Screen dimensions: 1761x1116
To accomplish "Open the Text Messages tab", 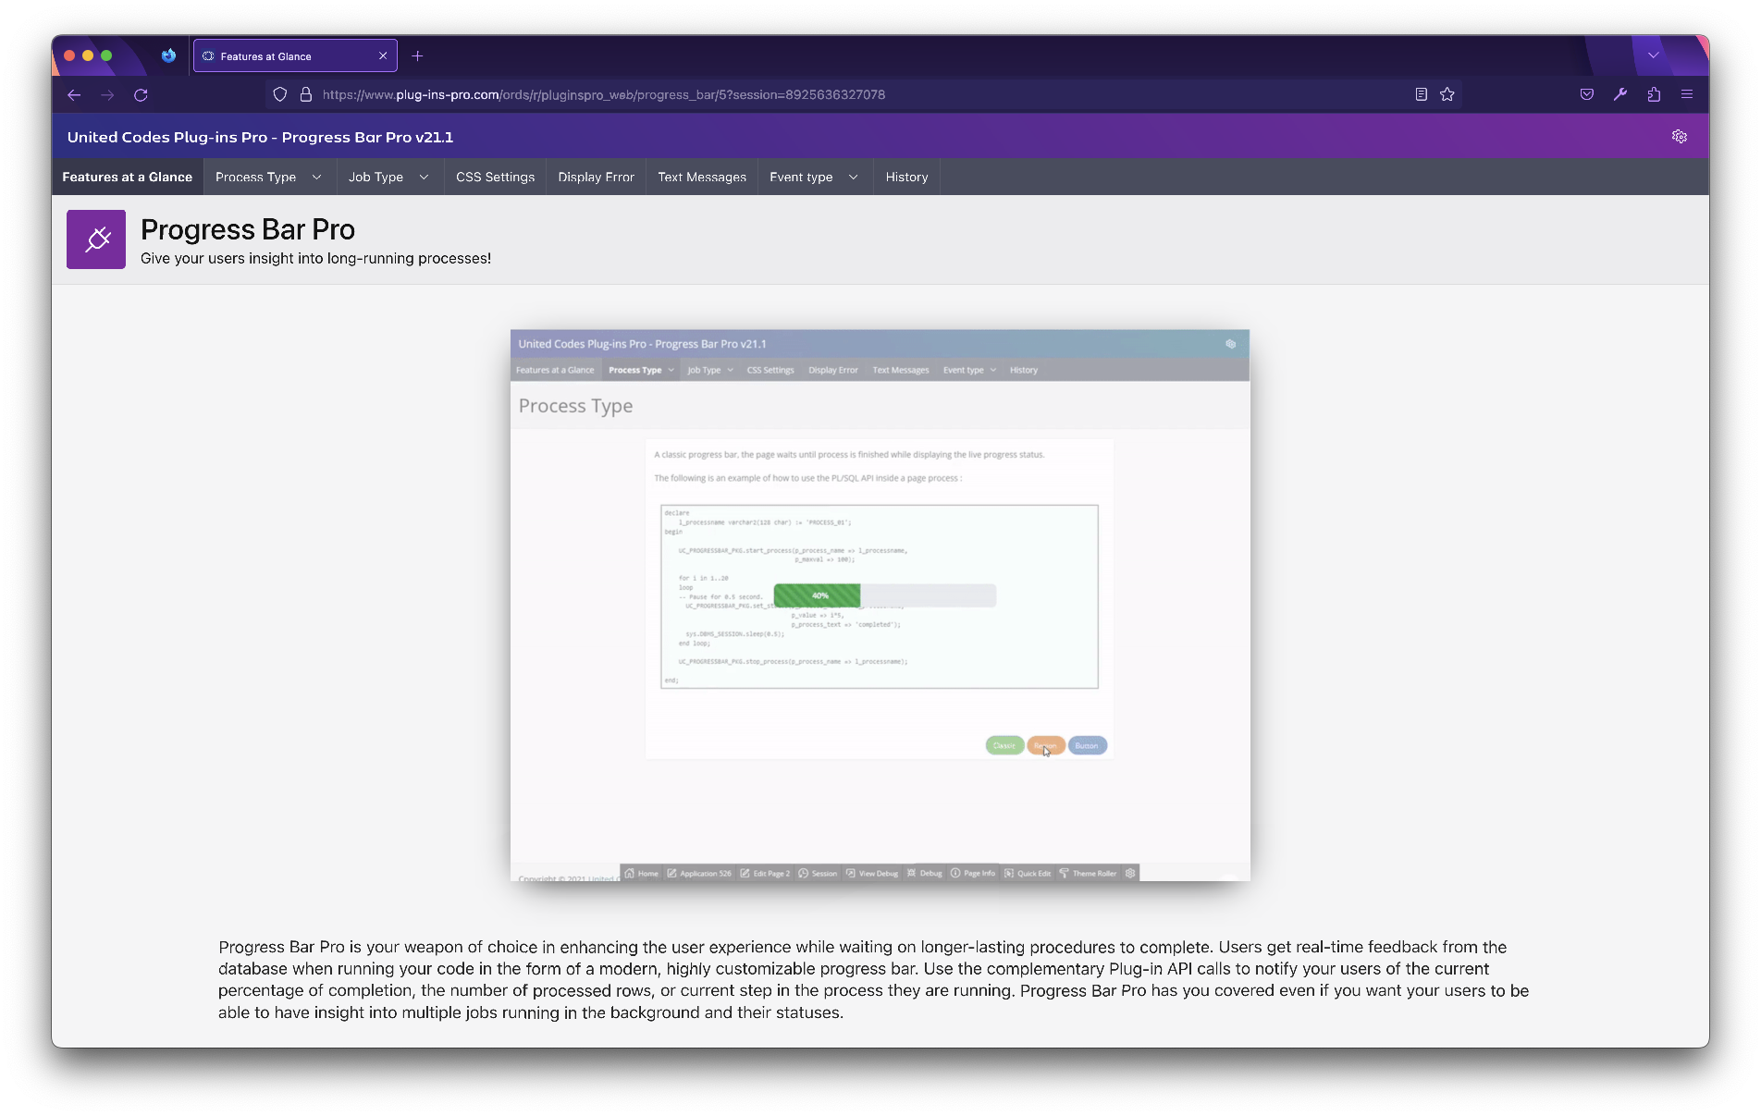I will (x=702, y=177).
